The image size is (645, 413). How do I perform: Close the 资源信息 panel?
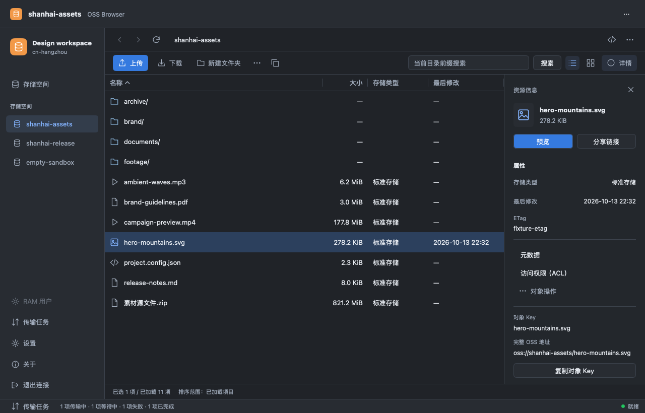631,90
